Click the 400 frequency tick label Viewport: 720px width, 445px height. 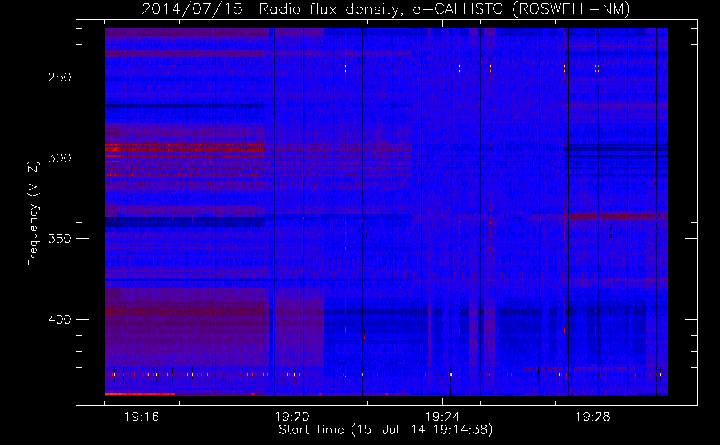pos(60,320)
